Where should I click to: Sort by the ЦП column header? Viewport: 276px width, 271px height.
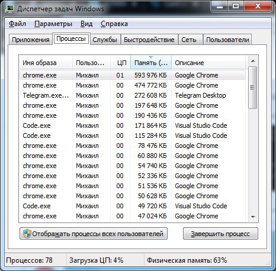coord(120,63)
